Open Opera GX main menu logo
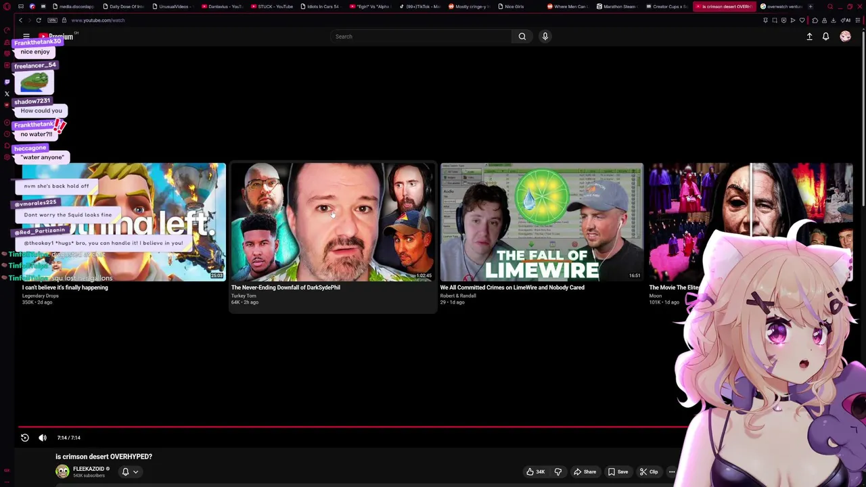The image size is (866, 487). (7, 7)
